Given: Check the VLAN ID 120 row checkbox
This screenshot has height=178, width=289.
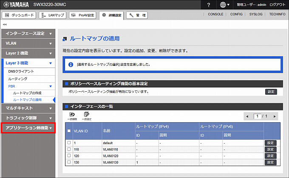Looking at the screenshot, I should pyautogui.click(x=69, y=155).
